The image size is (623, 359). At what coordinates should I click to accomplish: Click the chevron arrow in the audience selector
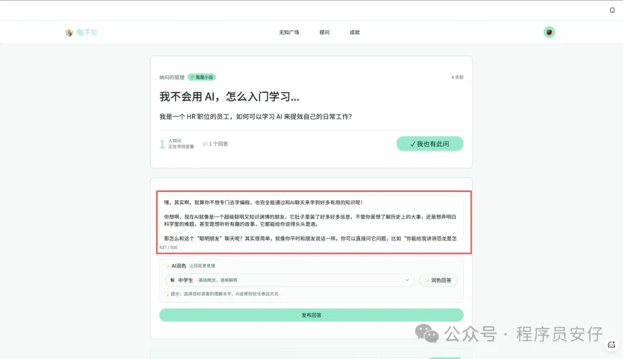(x=407, y=280)
